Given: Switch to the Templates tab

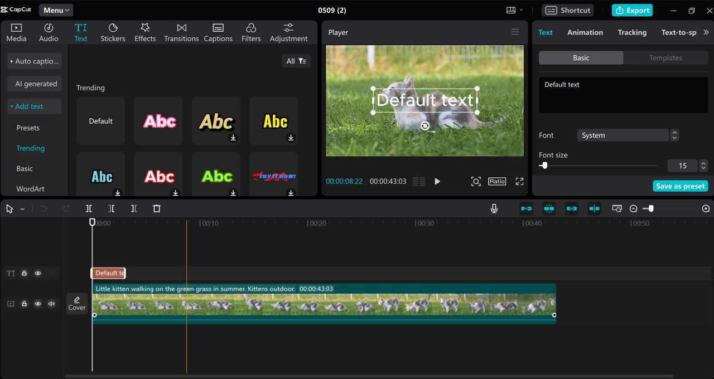Looking at the screenshot, I should (665, 58).
